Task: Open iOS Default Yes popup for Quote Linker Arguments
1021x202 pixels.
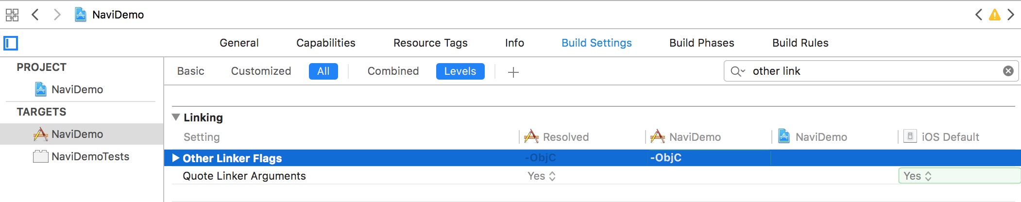Action: coord(918,176)
